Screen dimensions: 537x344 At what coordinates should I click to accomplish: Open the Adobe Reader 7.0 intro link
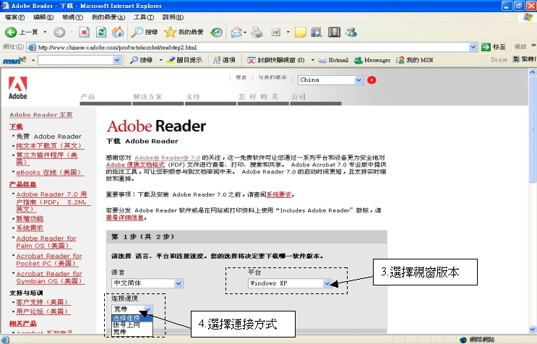coord(167,158)
